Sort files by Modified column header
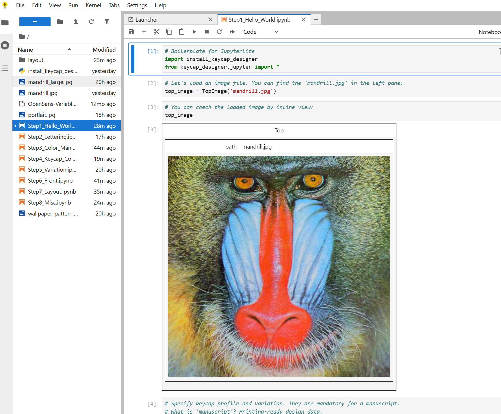 [100, 50]
